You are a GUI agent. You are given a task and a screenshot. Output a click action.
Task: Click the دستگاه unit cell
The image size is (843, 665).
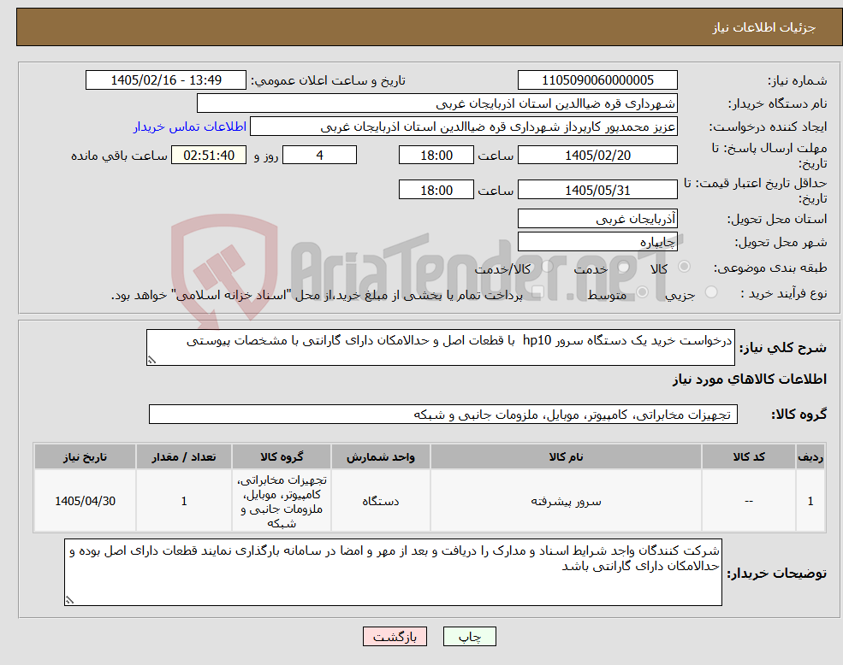tap(380, 501)
